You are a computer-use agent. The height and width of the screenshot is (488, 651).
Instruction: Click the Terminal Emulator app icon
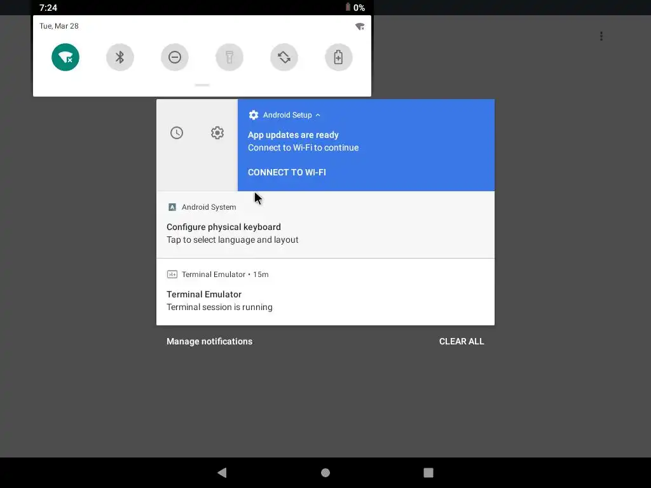coord(172,274)
